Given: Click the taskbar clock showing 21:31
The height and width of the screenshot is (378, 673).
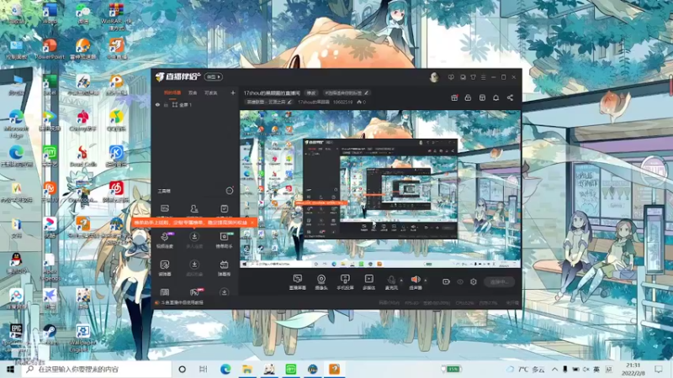Looking at the screenshot, I should (633, 369).
